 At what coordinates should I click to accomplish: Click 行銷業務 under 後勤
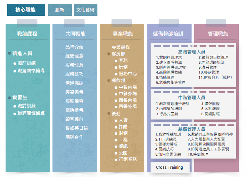(128, 159)
